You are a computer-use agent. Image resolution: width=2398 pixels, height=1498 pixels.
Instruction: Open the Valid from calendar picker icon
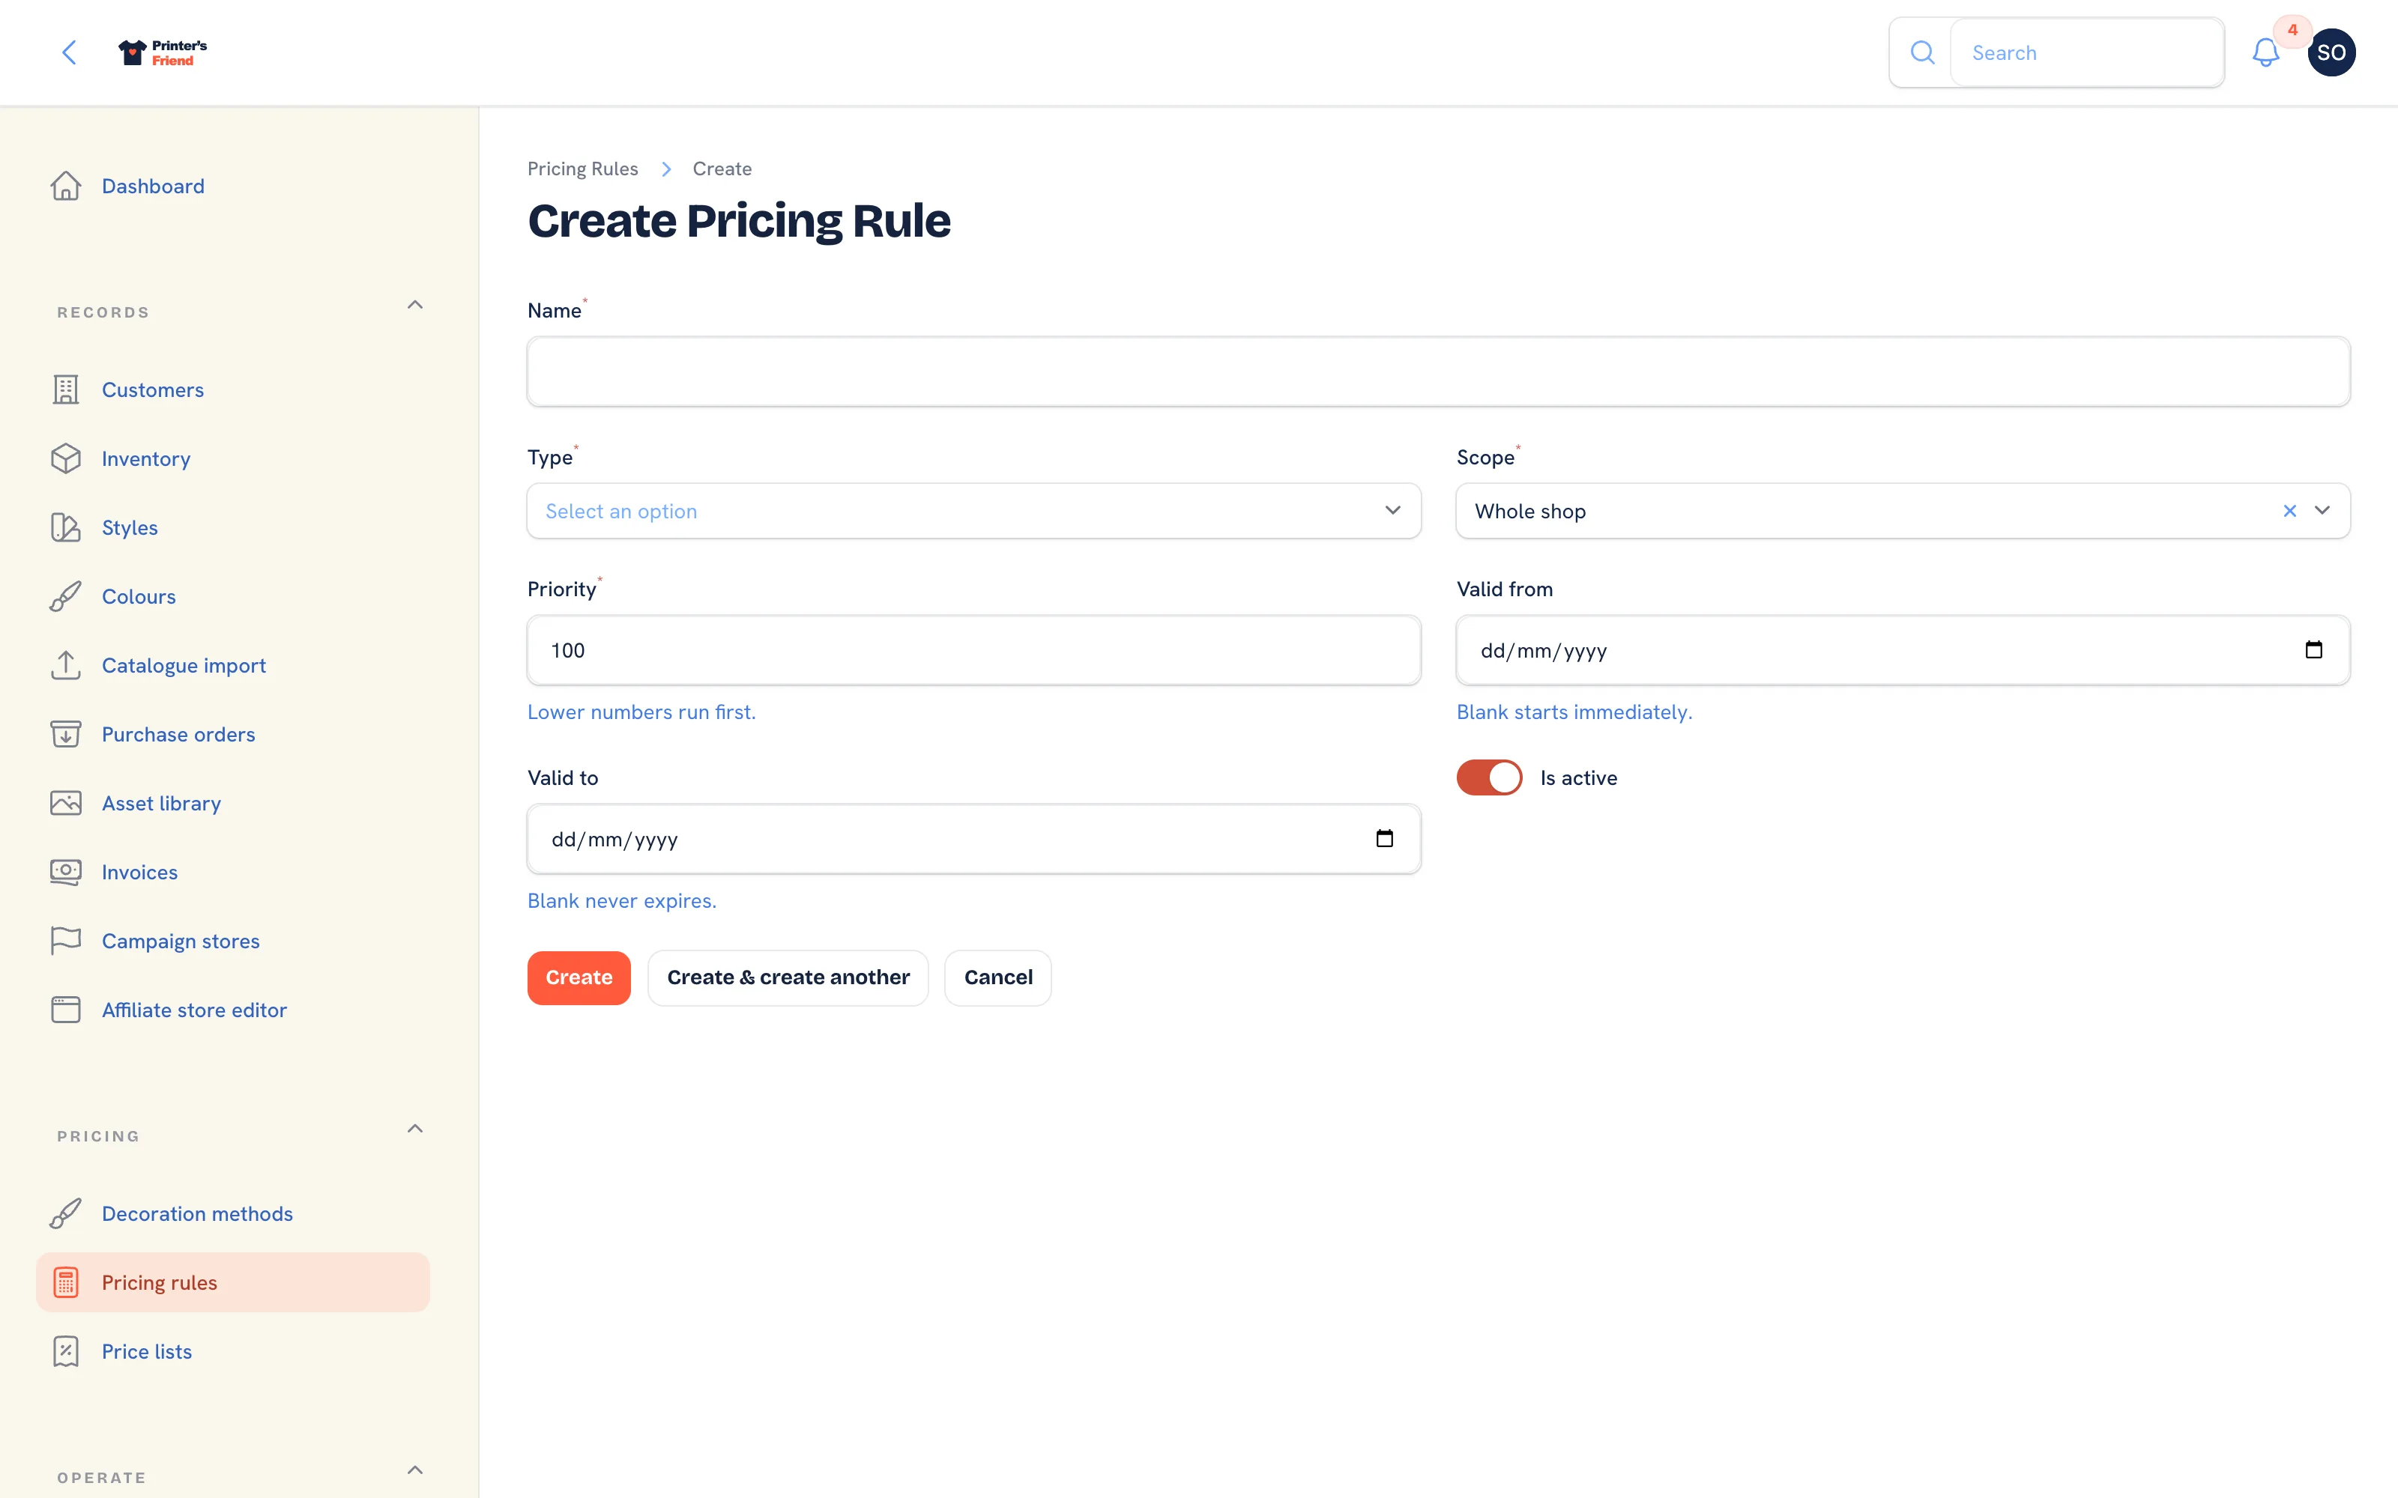2313,650
